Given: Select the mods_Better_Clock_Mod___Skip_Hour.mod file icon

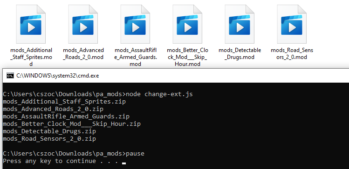Looking at the screenshot, I should pos(187,24).
